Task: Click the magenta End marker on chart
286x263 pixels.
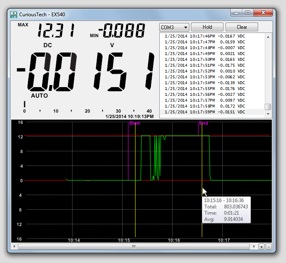Action: tap(203, 123)
